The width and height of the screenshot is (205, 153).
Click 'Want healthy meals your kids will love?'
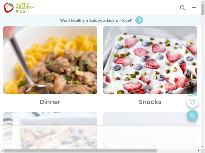click(x=96, y=20)
